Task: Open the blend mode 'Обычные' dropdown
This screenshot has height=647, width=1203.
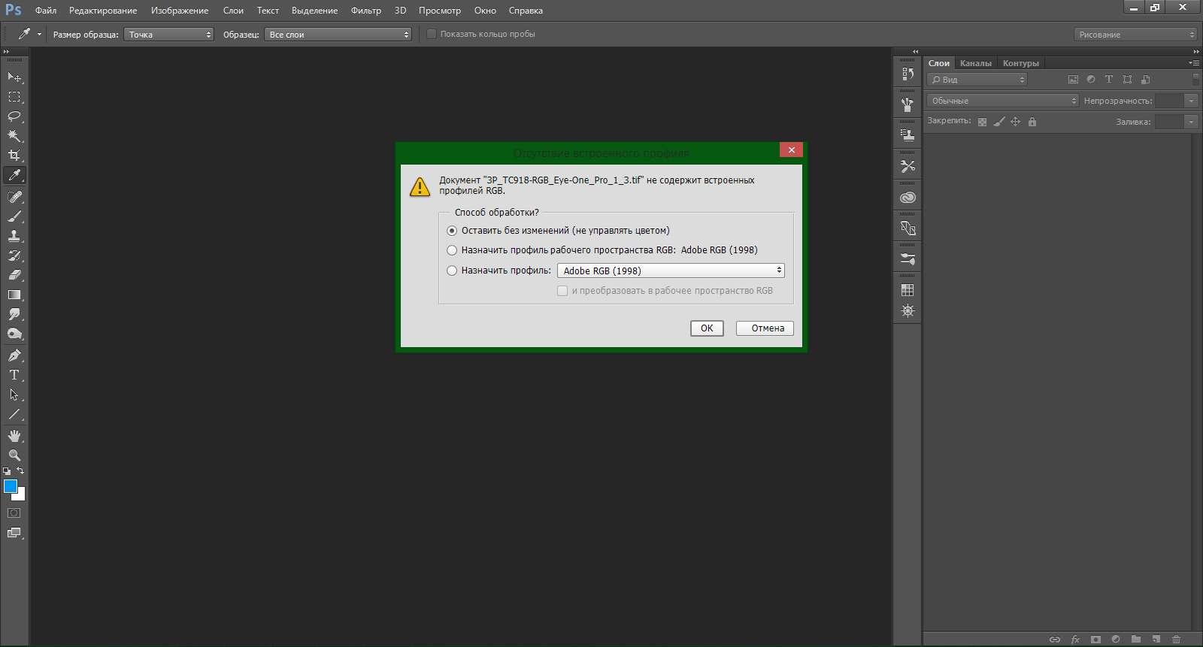Action: (1003, 101)
